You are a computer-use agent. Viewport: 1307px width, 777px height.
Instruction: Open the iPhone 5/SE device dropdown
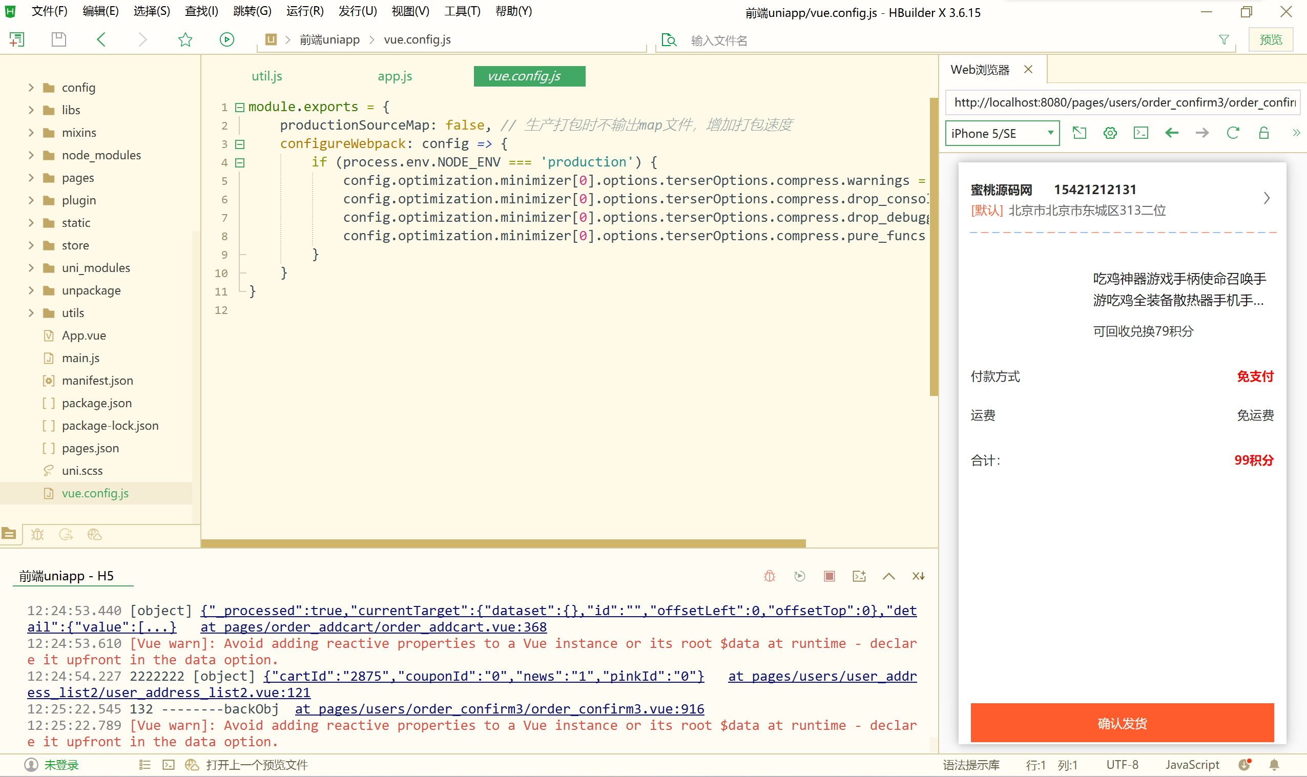[x=1002, y=133]
